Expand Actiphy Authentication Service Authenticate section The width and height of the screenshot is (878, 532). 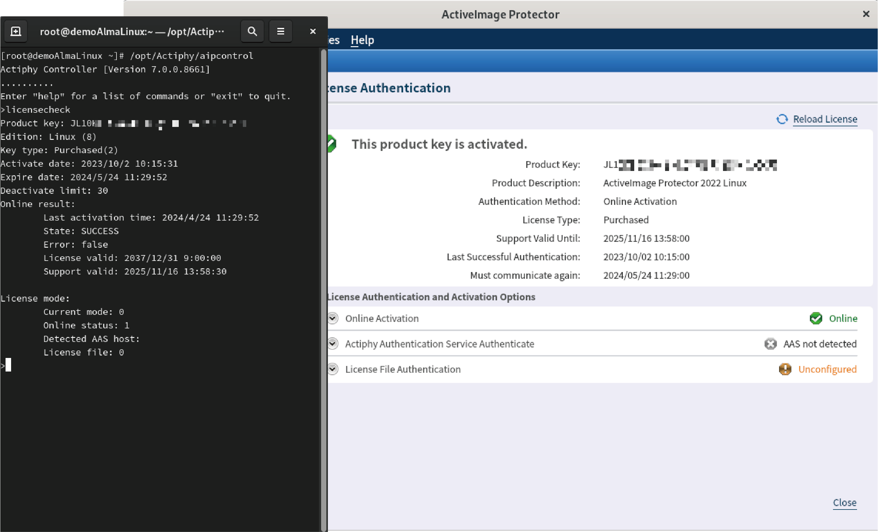[x=333, y=343]
